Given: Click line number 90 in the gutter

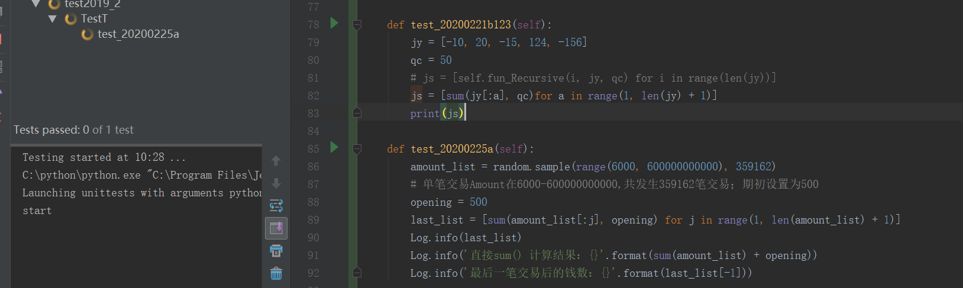Looking at the screenshot, I should (314, 238).
